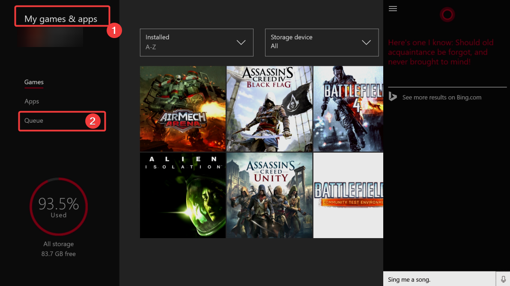The image size is (510, 286).
Task: Open Assassin's Creed Unity tile
Action: [269, 195]
